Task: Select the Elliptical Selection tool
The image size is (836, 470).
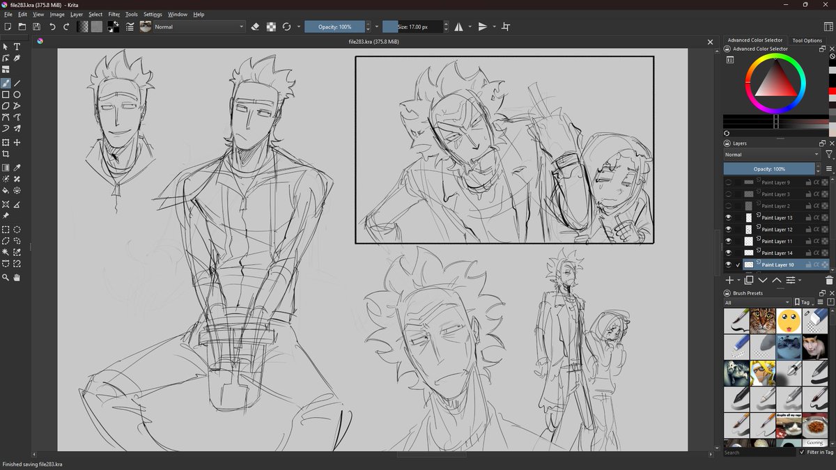Action: 17,229
